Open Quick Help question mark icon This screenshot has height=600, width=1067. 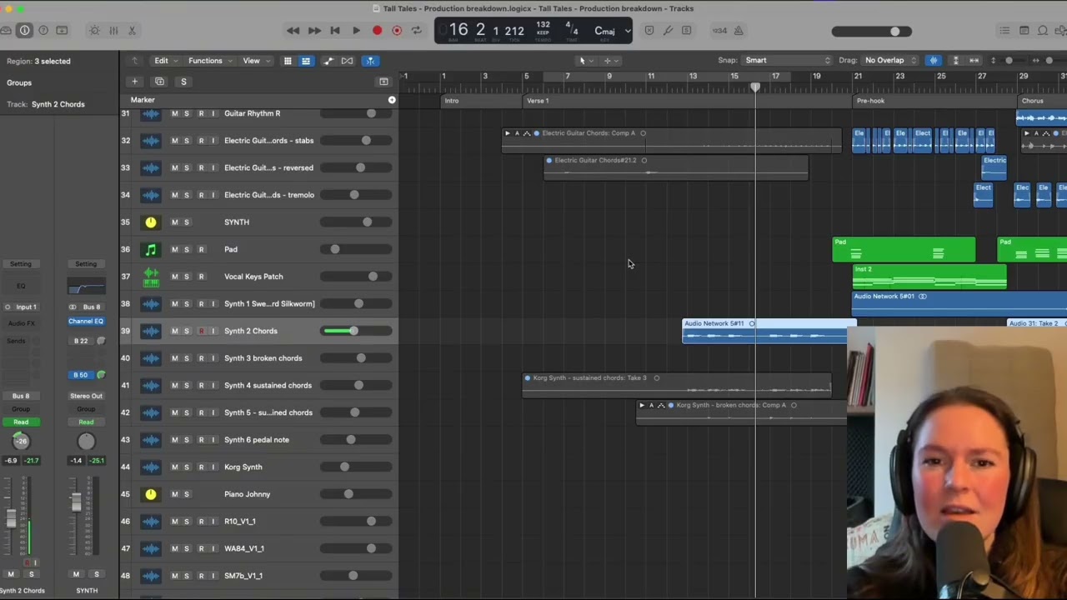[x=43, y=31]
